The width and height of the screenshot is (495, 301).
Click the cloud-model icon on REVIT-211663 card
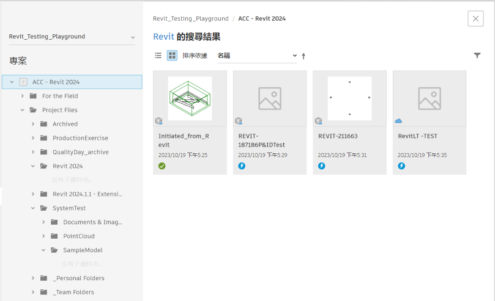(319, 121)
